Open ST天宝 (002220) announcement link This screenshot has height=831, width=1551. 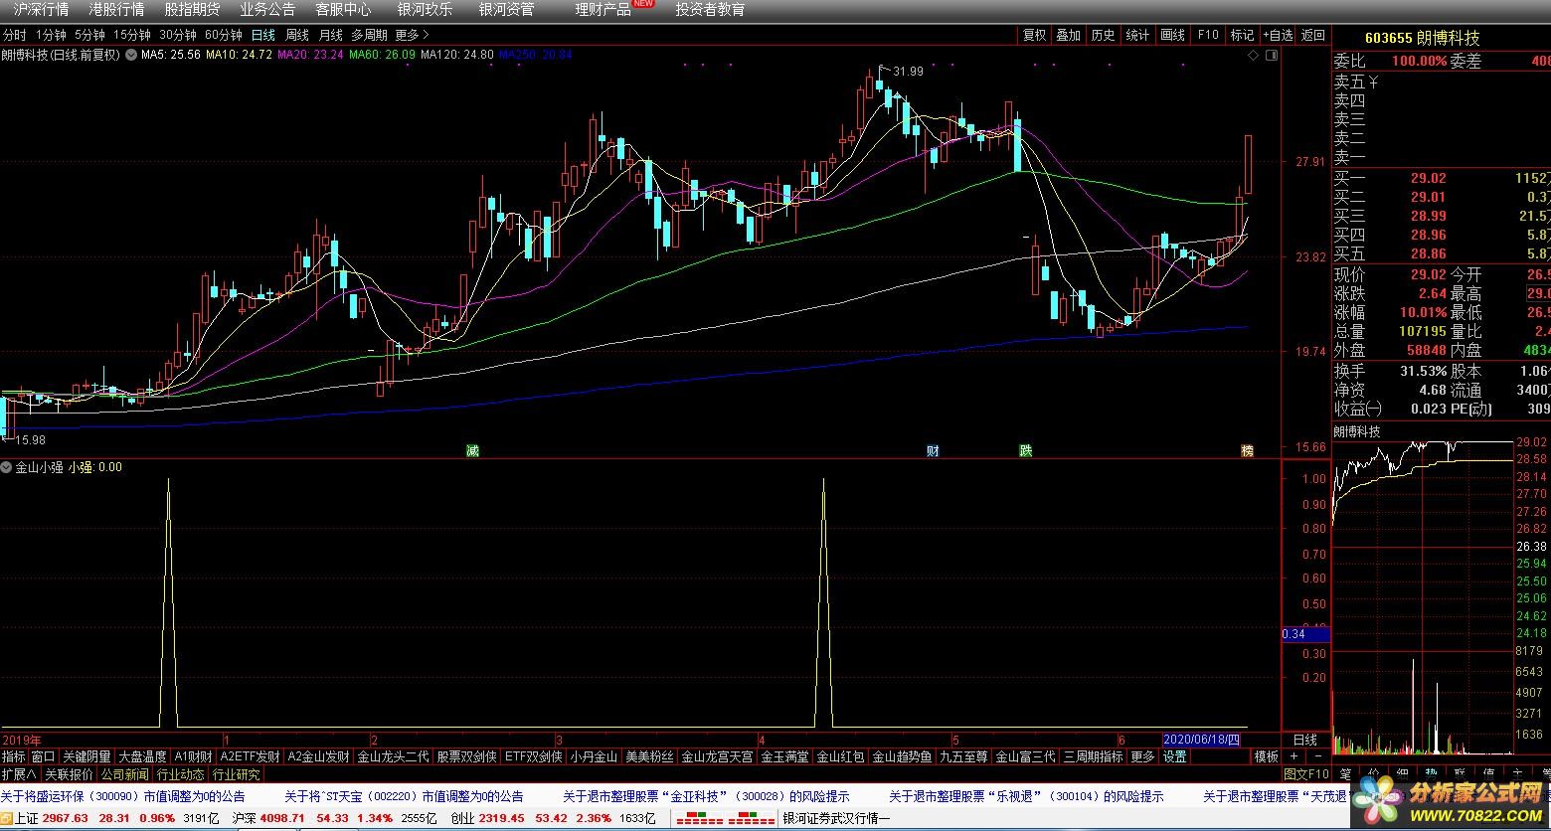pyautogui.click(x=404, y=796)
